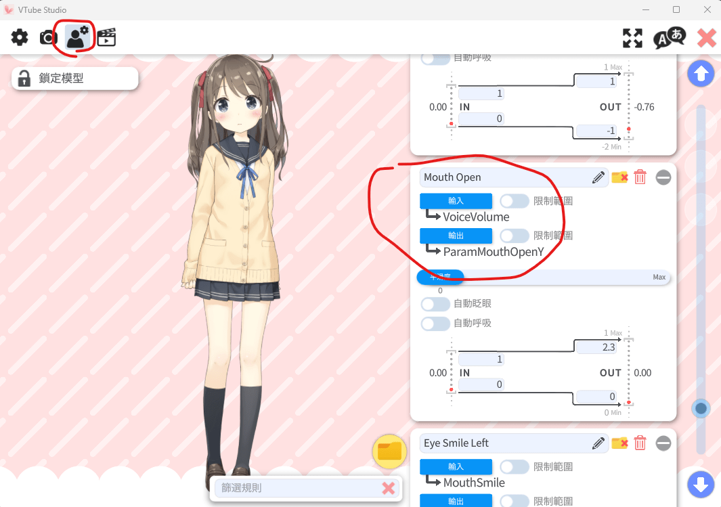Click IN min value 0 in top card
Image resolution: width=721 pixels, height=507 pixels.
[x=481, y=118]
